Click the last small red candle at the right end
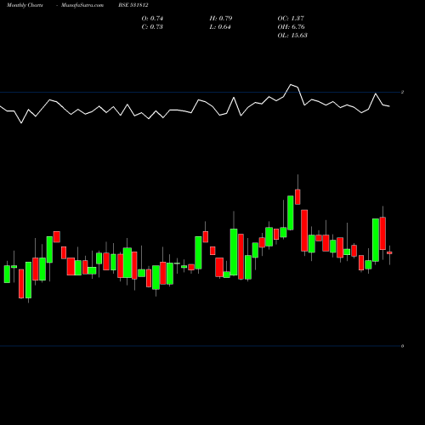Image resolution: width=425 pixels, height=425 pixels. pos(389,252)
